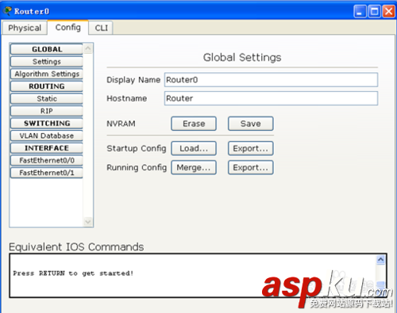Select the Config tab
Screen dimensions: 397x313
tap(68, 28)
